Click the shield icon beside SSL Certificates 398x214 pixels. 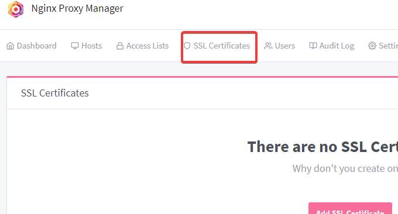click(x=187, y=46)
